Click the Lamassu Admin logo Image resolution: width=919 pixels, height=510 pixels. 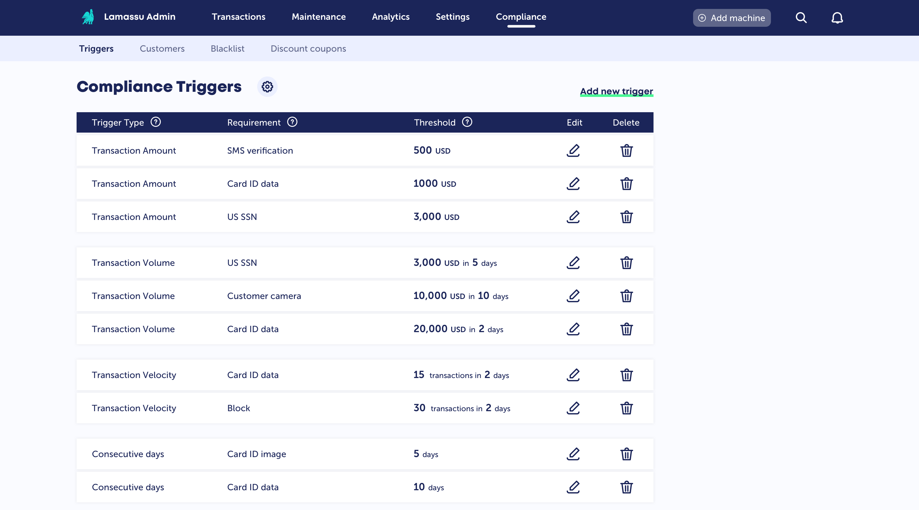[x=88, y=17]
